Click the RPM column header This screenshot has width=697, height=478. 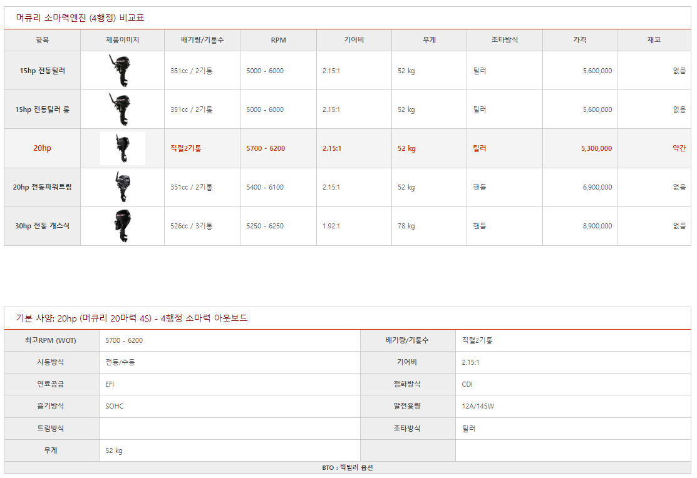pos(278,40)
